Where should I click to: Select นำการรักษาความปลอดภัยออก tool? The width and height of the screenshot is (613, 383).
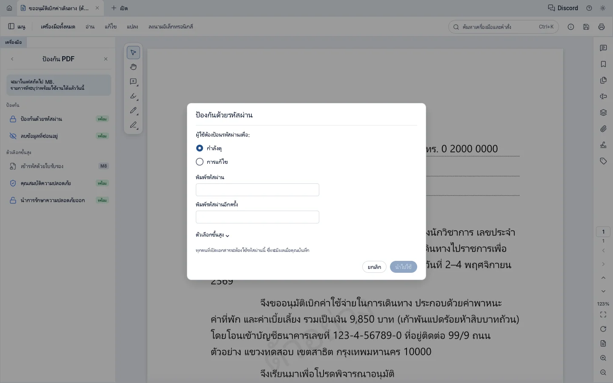(x=59, y=200)
